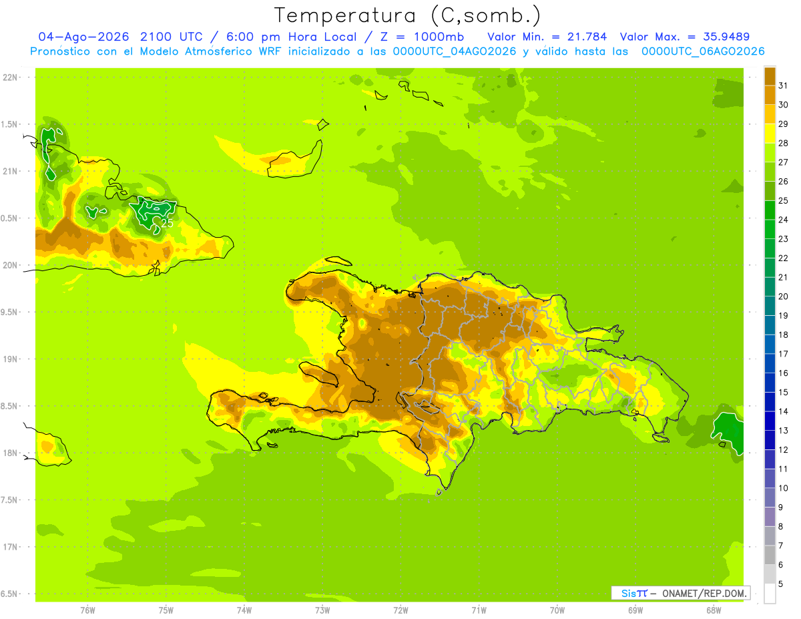Select the blue swatch between 16 and 17
Screen dimensions: 801x619
point(770,363)
